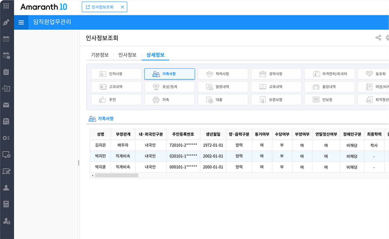
Task: Open the 포상/징계 category
Action: click(x=170, y=87)
